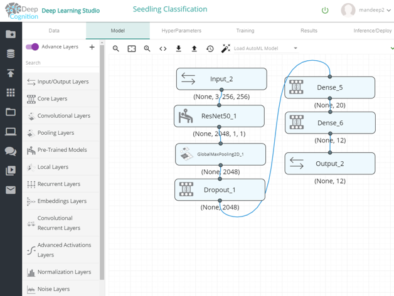Viewport: 394px width, 296px height.
Task: Click the AutoML magic wand icon
Action: click(225, 48)
